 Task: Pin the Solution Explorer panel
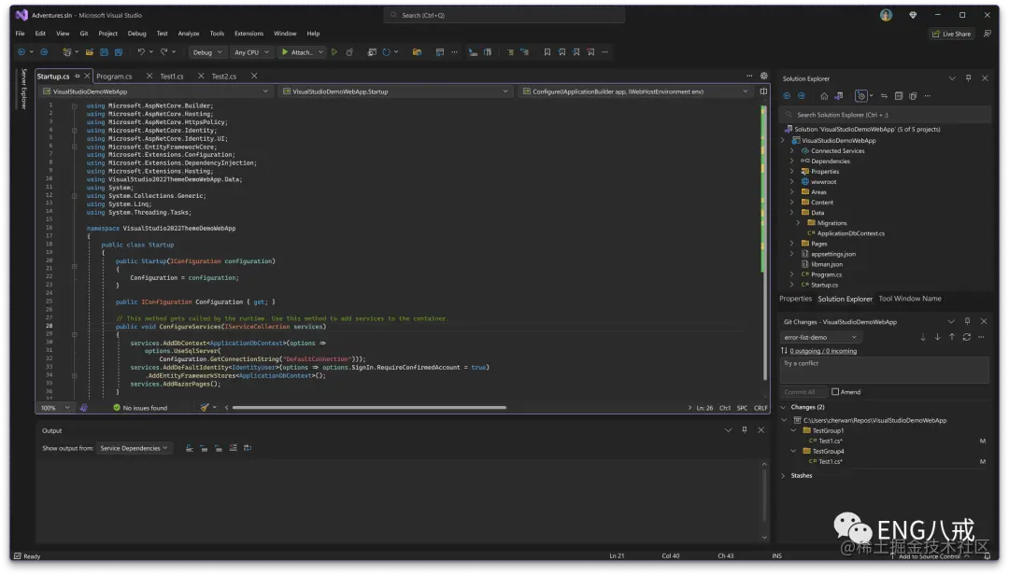coord(968,78)
